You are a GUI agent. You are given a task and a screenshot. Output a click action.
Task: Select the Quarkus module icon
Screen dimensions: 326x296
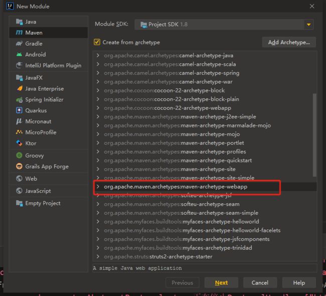click(19, 110)
